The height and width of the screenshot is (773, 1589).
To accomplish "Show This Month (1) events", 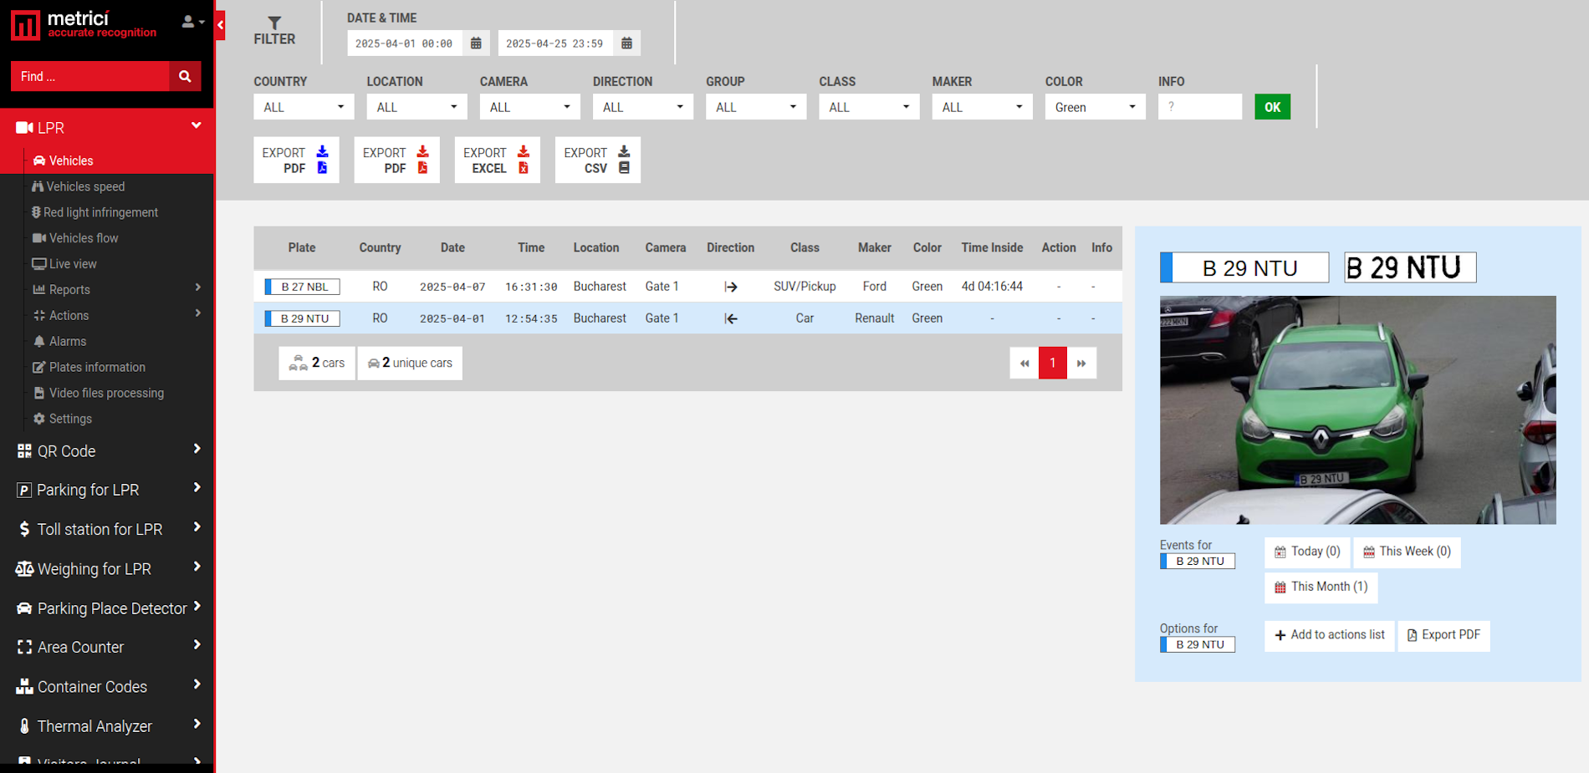I will click(x=1321, y=587).
